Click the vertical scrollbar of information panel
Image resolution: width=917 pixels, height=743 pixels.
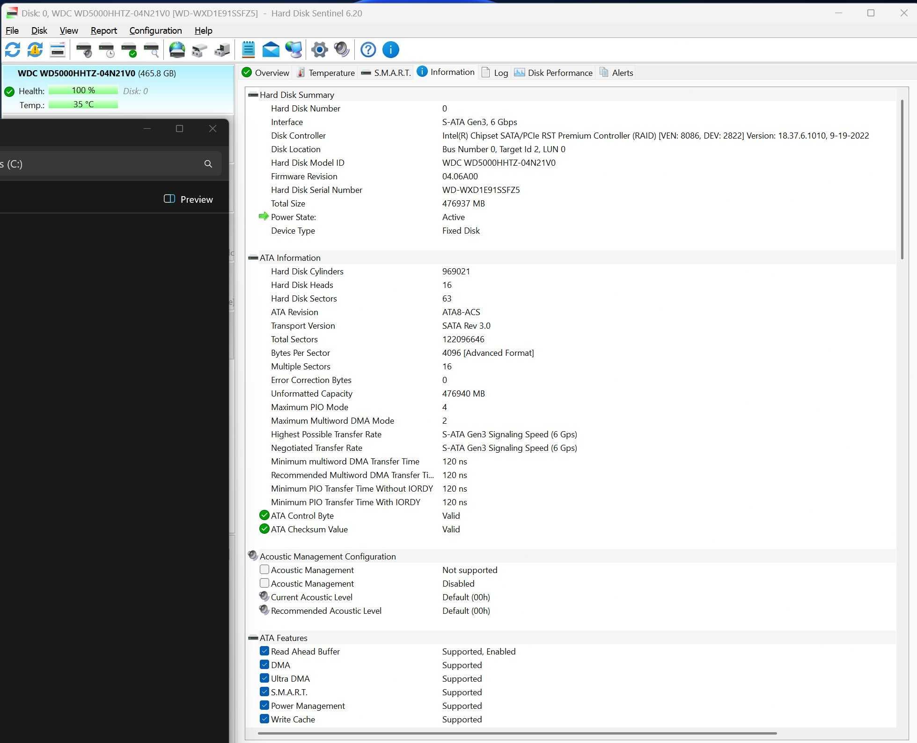pyautogui.click(x=902, y=180)
